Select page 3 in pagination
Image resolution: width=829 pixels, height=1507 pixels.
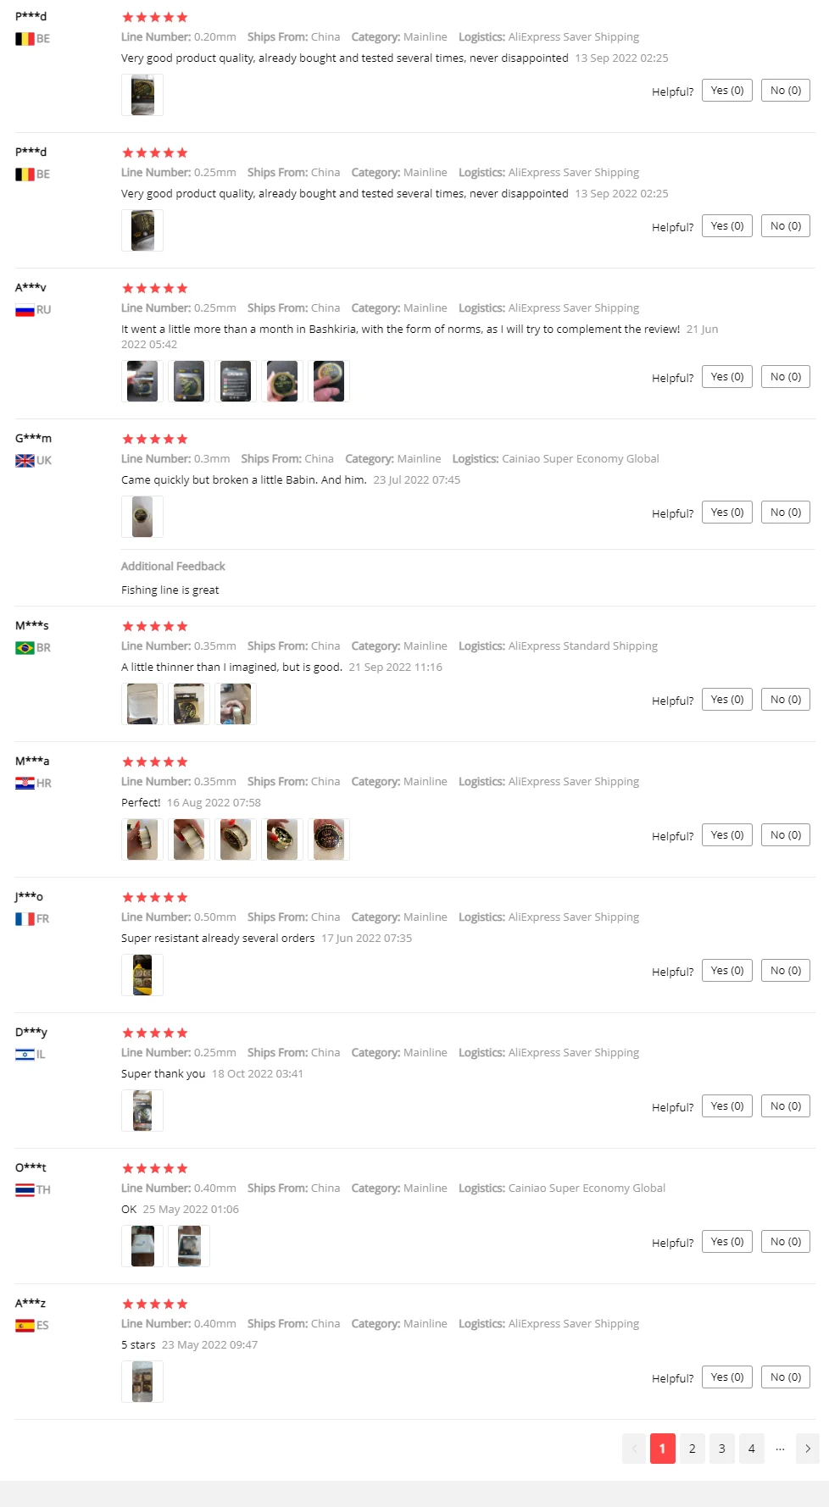click(721, 1449)
